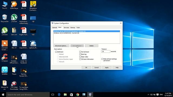Close the System Configuration dialog

pyautogui.click(x=121, y=23)
